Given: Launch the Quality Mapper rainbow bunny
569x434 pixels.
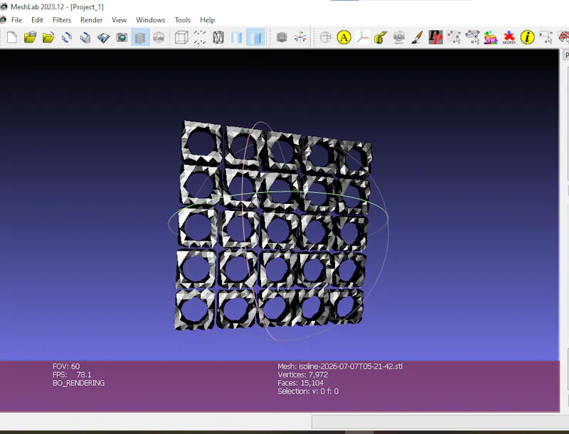Looking at the screenshot, I should 491,38.
